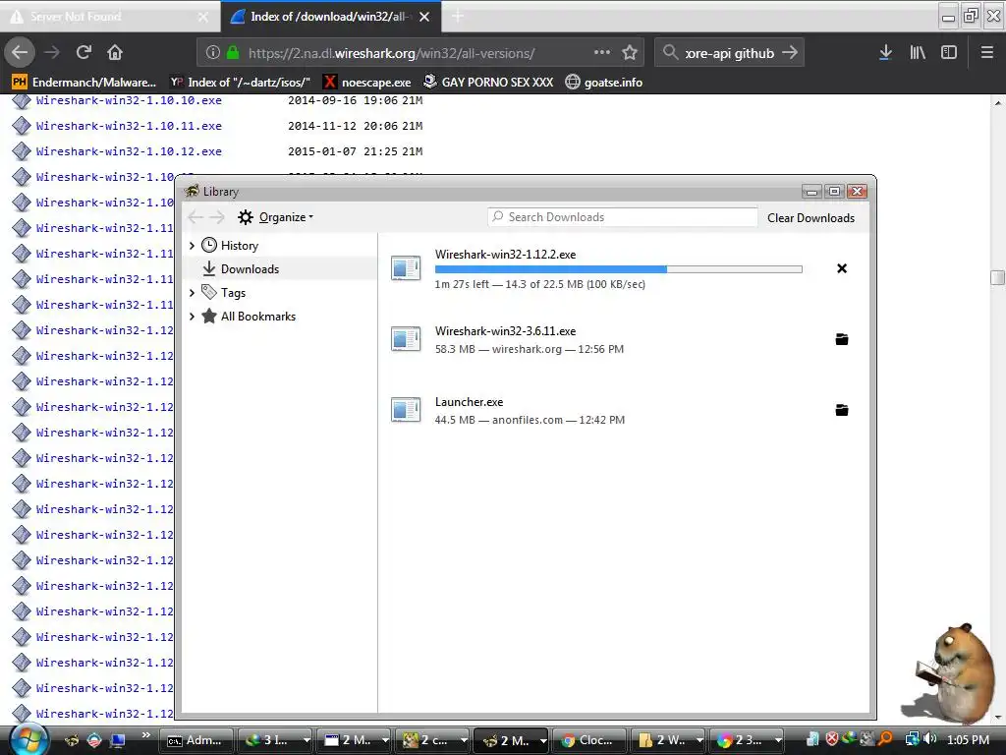Viewport: 1006px width, 755px height.
Task: Click the Library forward arrow
Action: pos(217,217)
